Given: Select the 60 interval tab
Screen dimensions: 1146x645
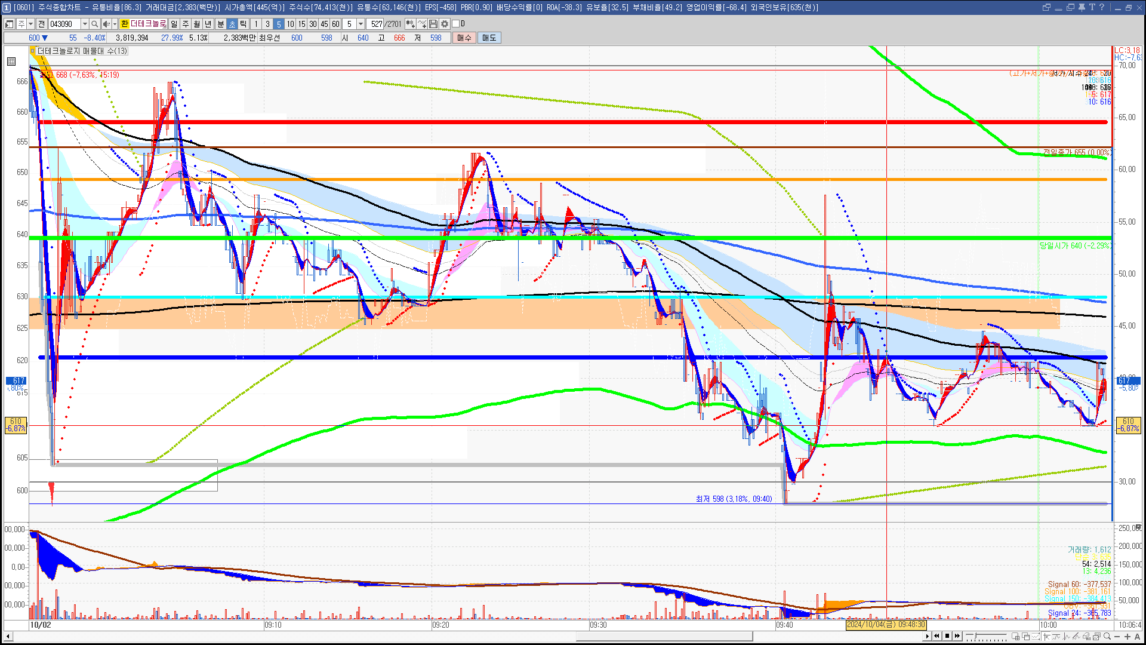Looking at the screenshot, I should [x=335, y=24].
